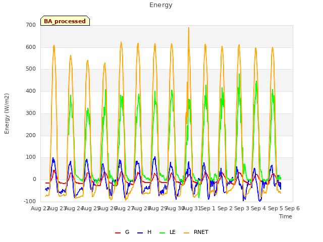323x242 pixels.
Task: Click the Sep 2 x-axis label
Action: (x=225, y=208)
